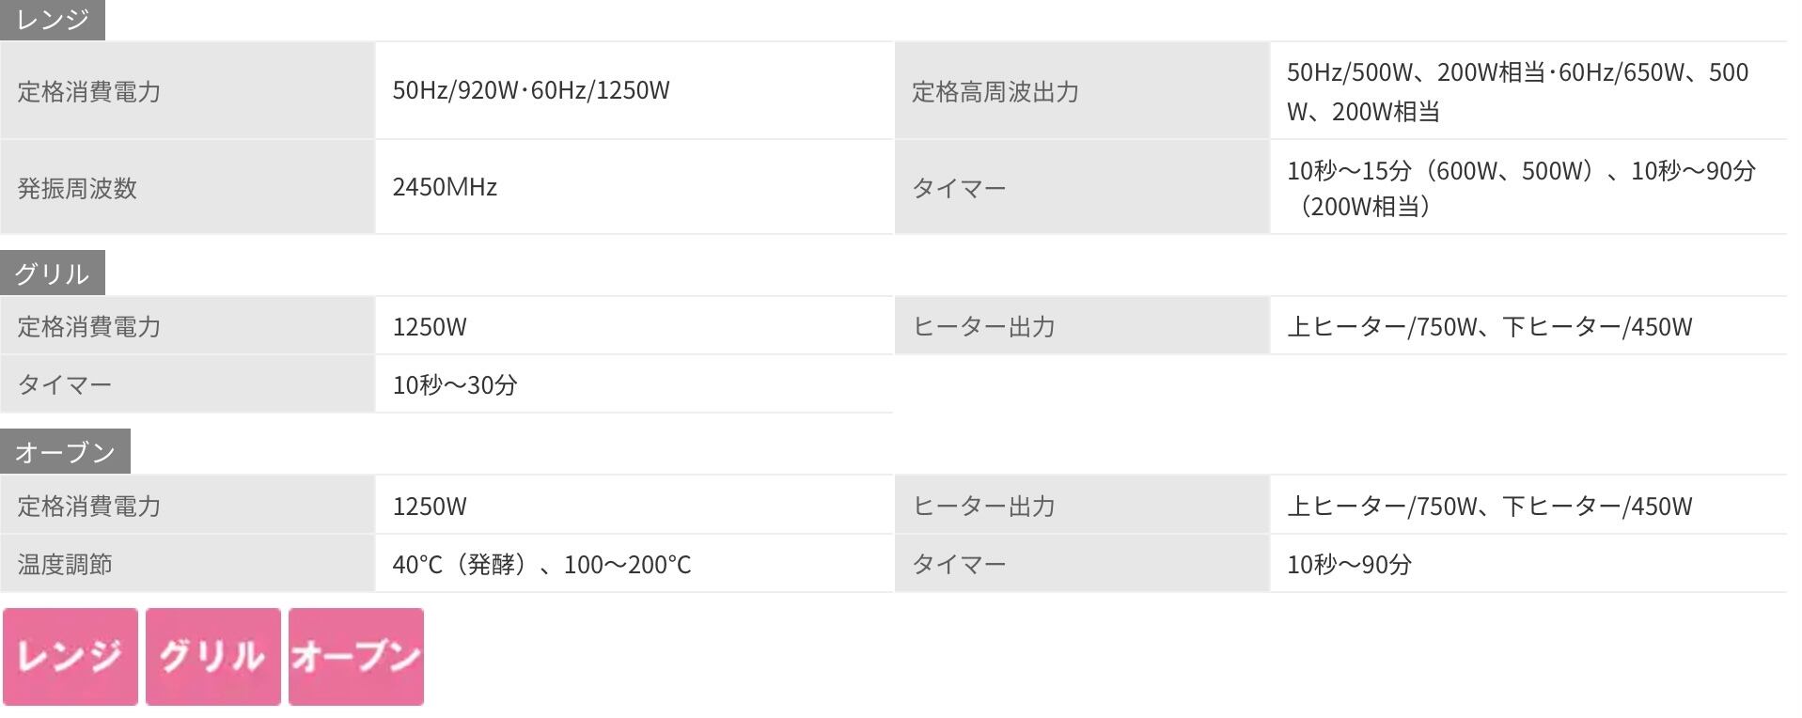This screenshot has width=1802, height=718.
Task: Click the 10秒〜90分 oven timer value
Action: point(1349,564)
